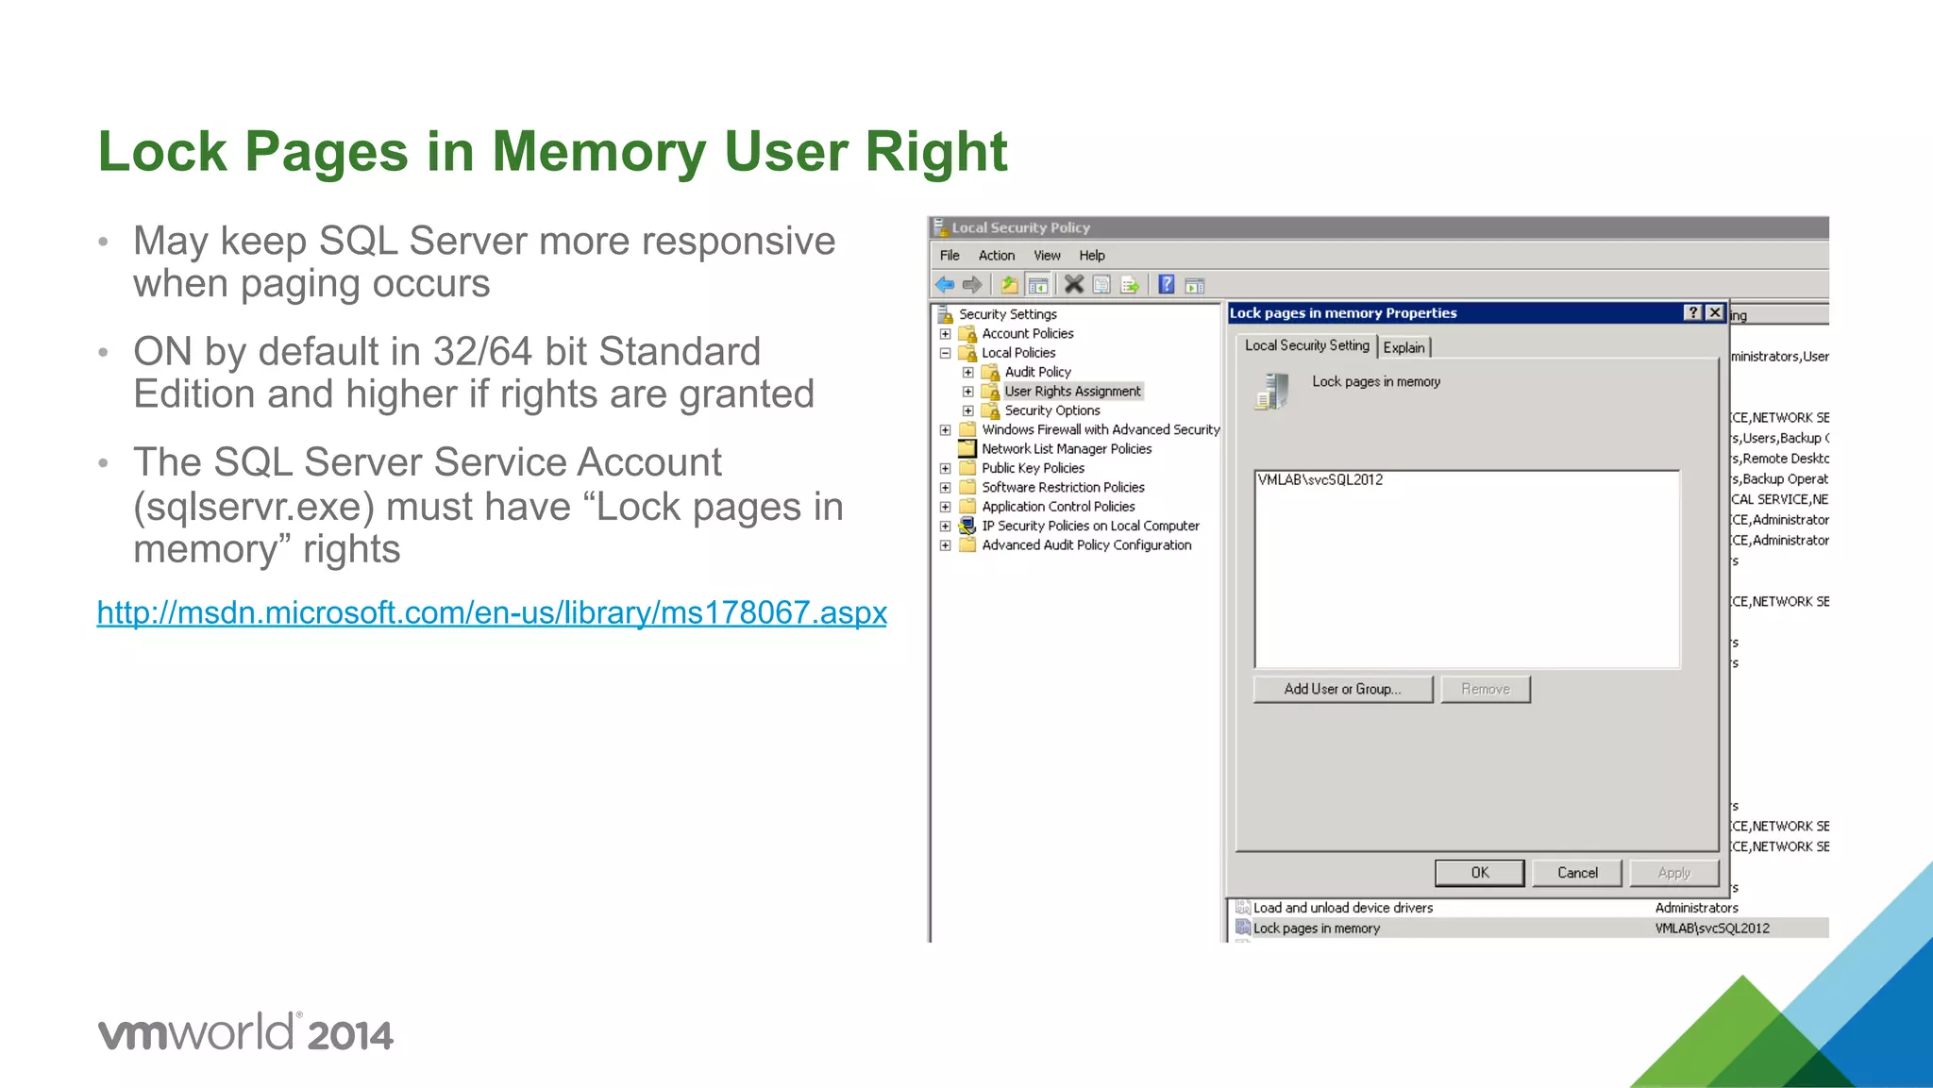Expand IP Security Policies on Local Computer

[945, 526]
